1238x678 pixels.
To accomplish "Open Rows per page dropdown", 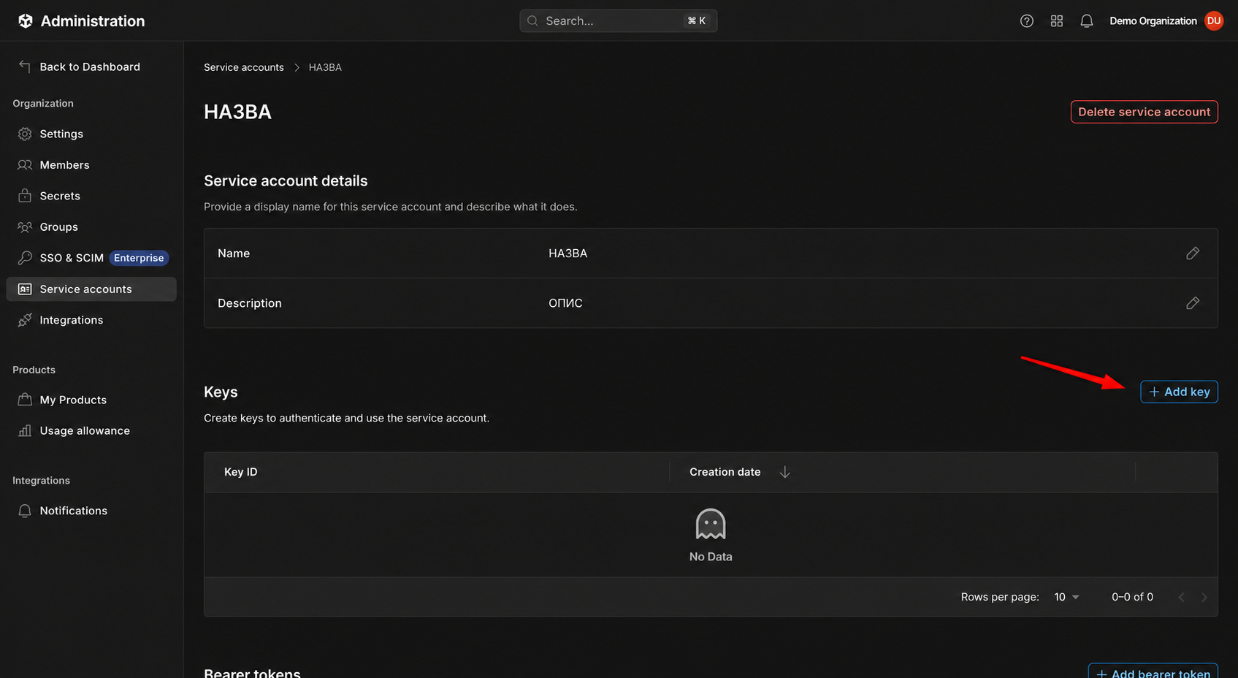I will pos(1067,597).
